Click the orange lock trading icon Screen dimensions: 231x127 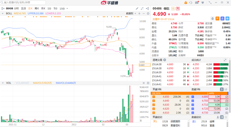click(x=186, y=2)
